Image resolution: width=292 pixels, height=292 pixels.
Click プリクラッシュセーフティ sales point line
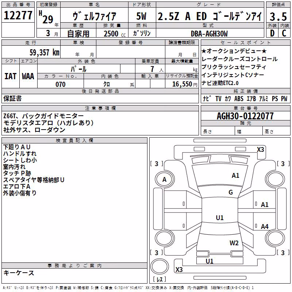(234, 67)
